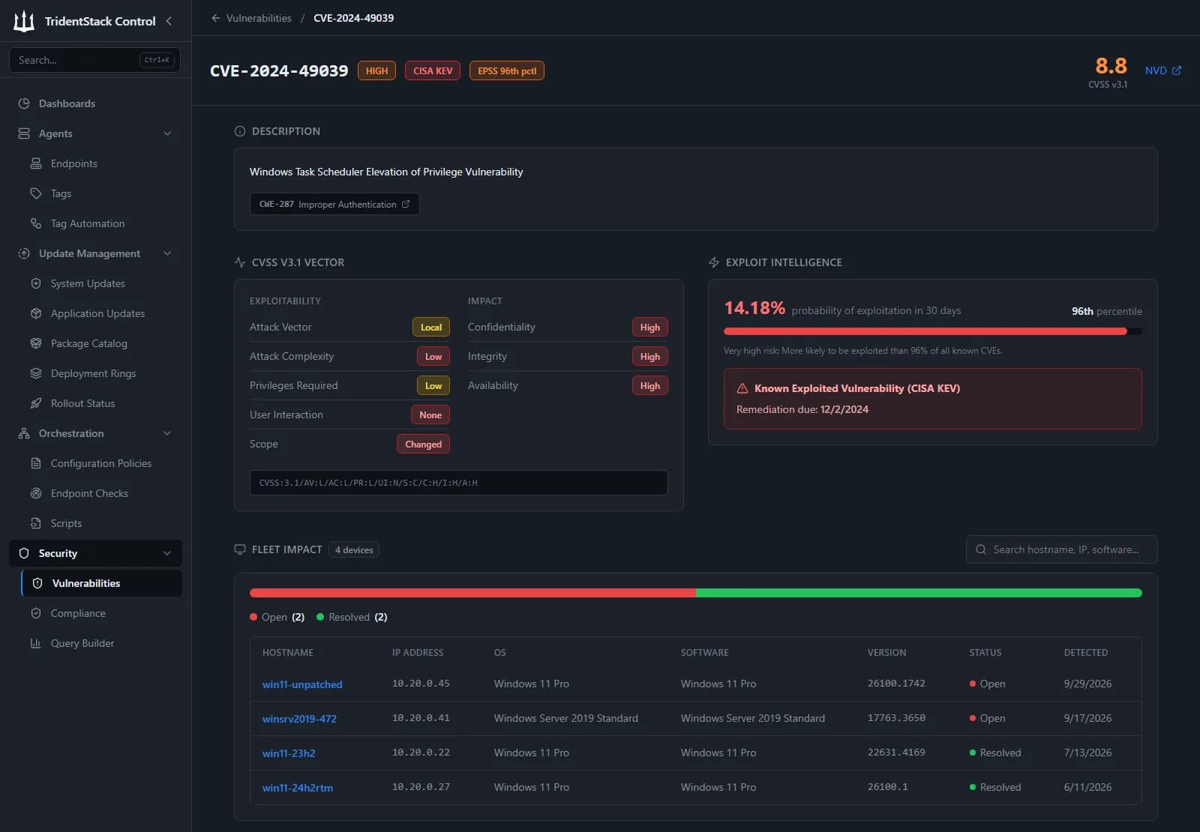Click the Vulnerabilities breadcrumb link
Viewport: 1200px width, 832px height.
259,18
